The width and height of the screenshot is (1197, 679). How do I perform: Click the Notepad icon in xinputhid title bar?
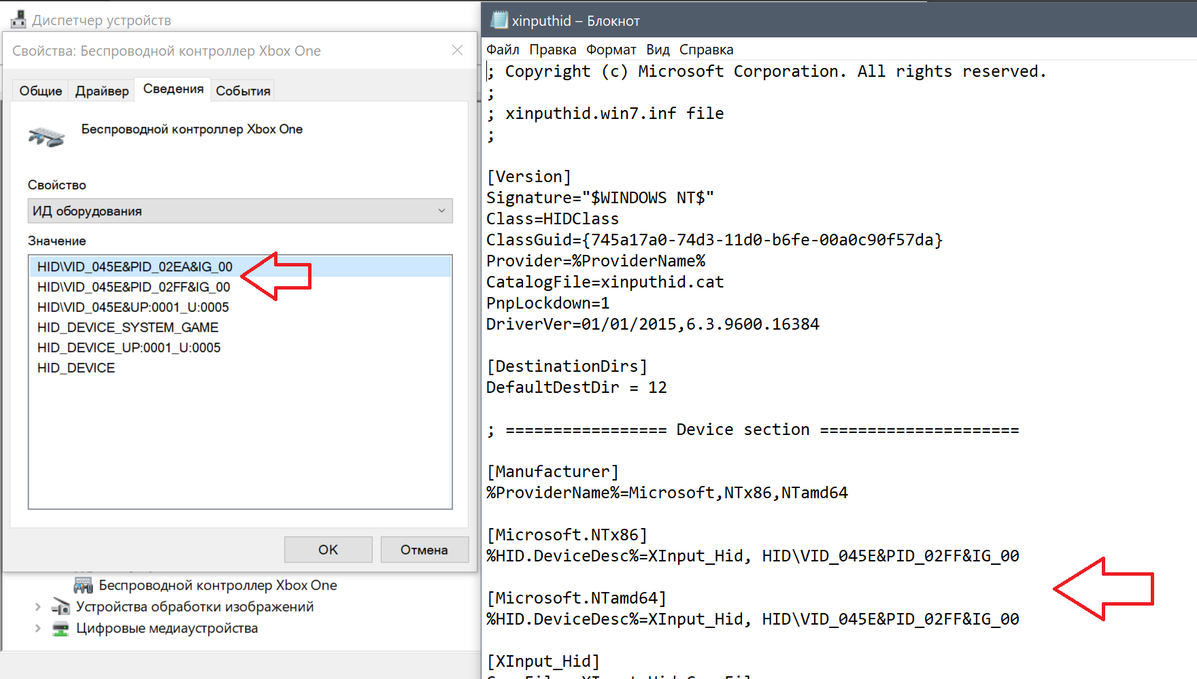(x=499, y=20)
